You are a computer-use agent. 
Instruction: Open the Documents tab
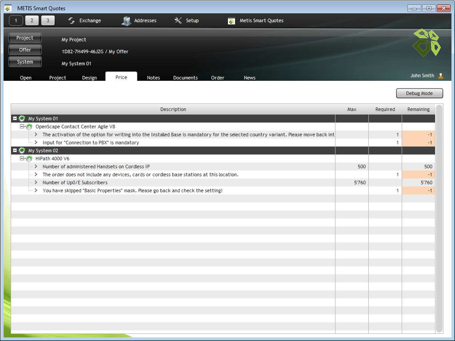pos(185,78)
